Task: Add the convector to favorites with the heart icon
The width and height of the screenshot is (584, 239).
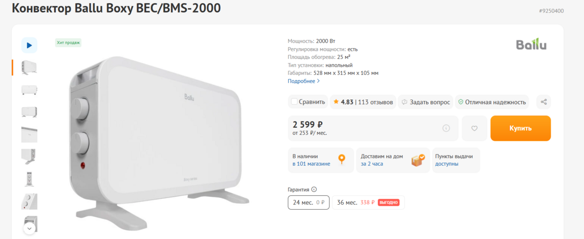Action: pyautogui.click(x=474, y=128)
